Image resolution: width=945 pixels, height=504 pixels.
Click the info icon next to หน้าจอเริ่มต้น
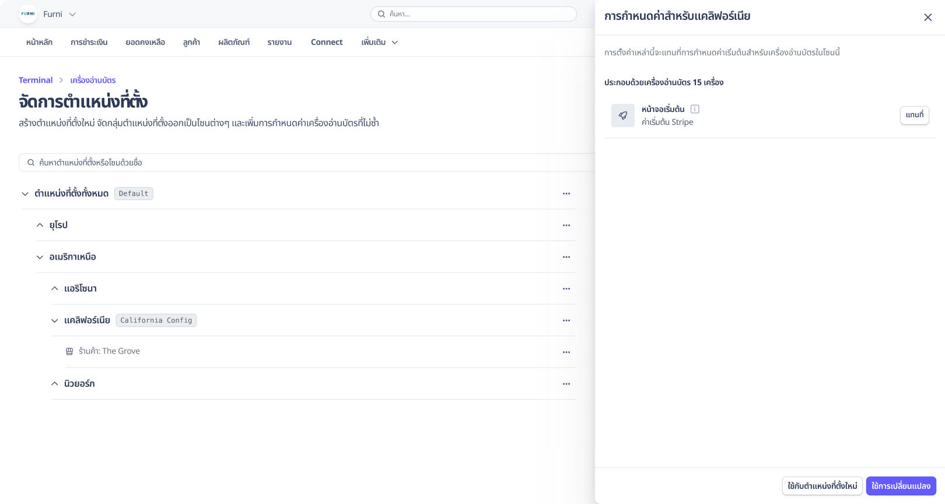[x=695, y=109]
